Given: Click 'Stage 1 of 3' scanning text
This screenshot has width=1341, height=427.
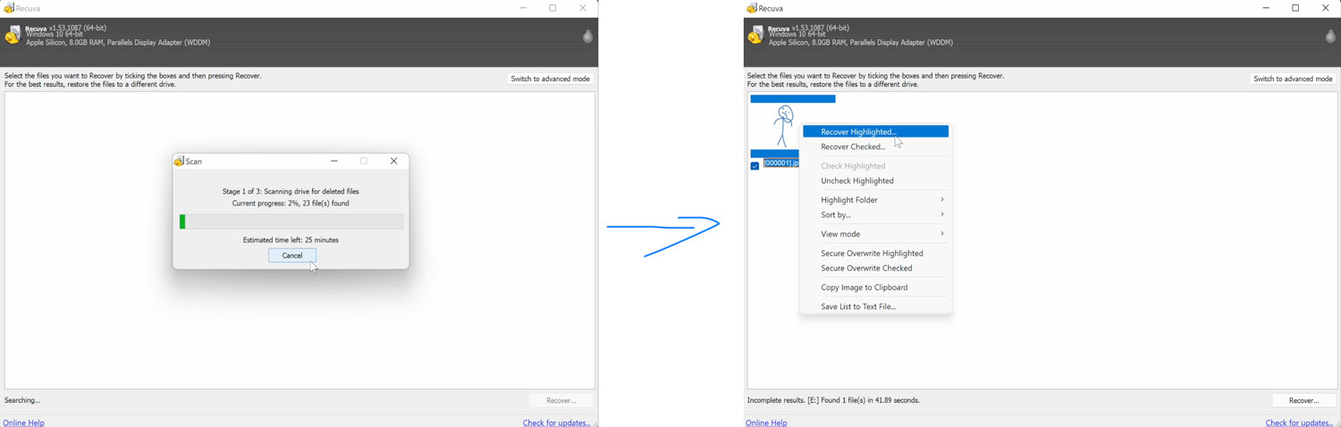Looking at the screenshot, I should click(x=291, y=191).
